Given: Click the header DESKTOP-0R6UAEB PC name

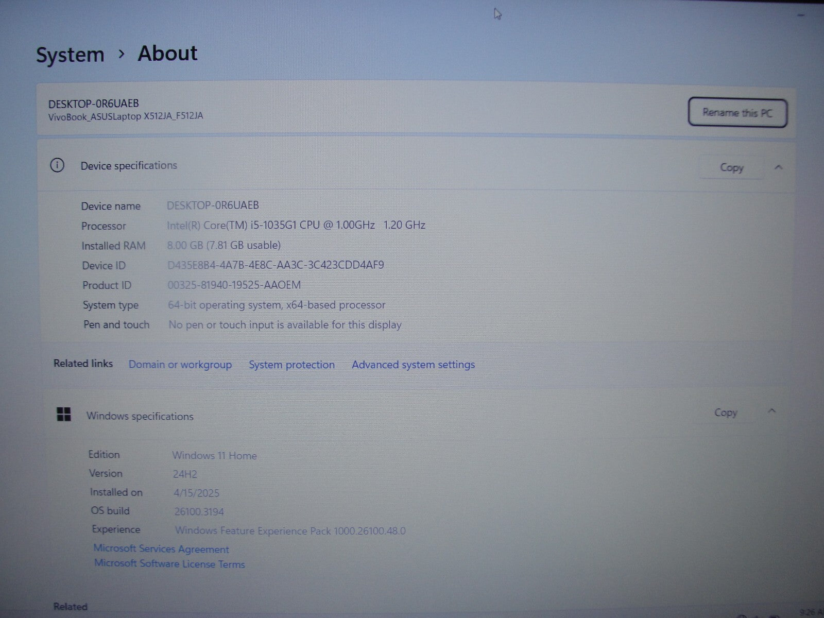Looking at the screenshot, I should point(94,104).
